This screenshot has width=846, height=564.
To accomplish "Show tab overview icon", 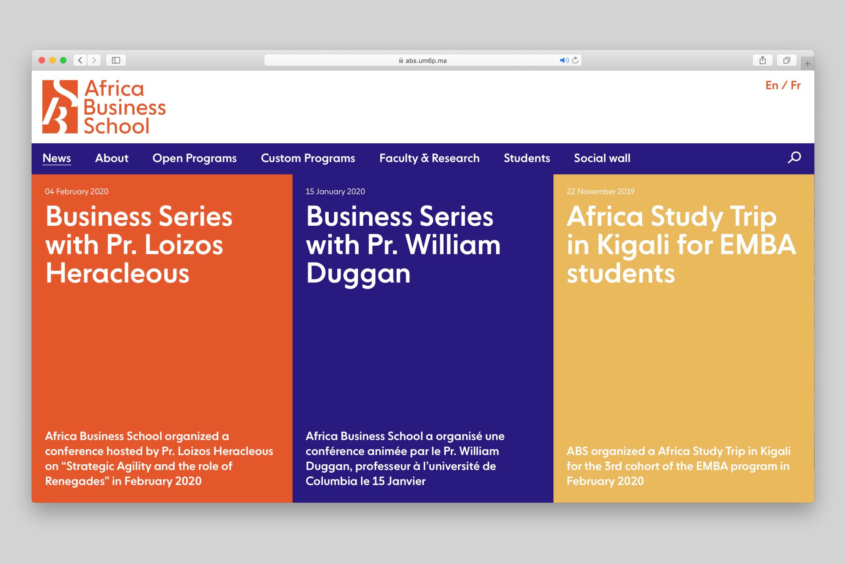I will (x=786, y=60).
